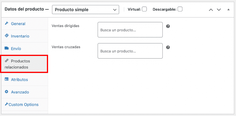This screenshot has height=116, width=236.
Task: Click the Avanzado gear icon
Action: pyautogui.click(x=6, y=92)
